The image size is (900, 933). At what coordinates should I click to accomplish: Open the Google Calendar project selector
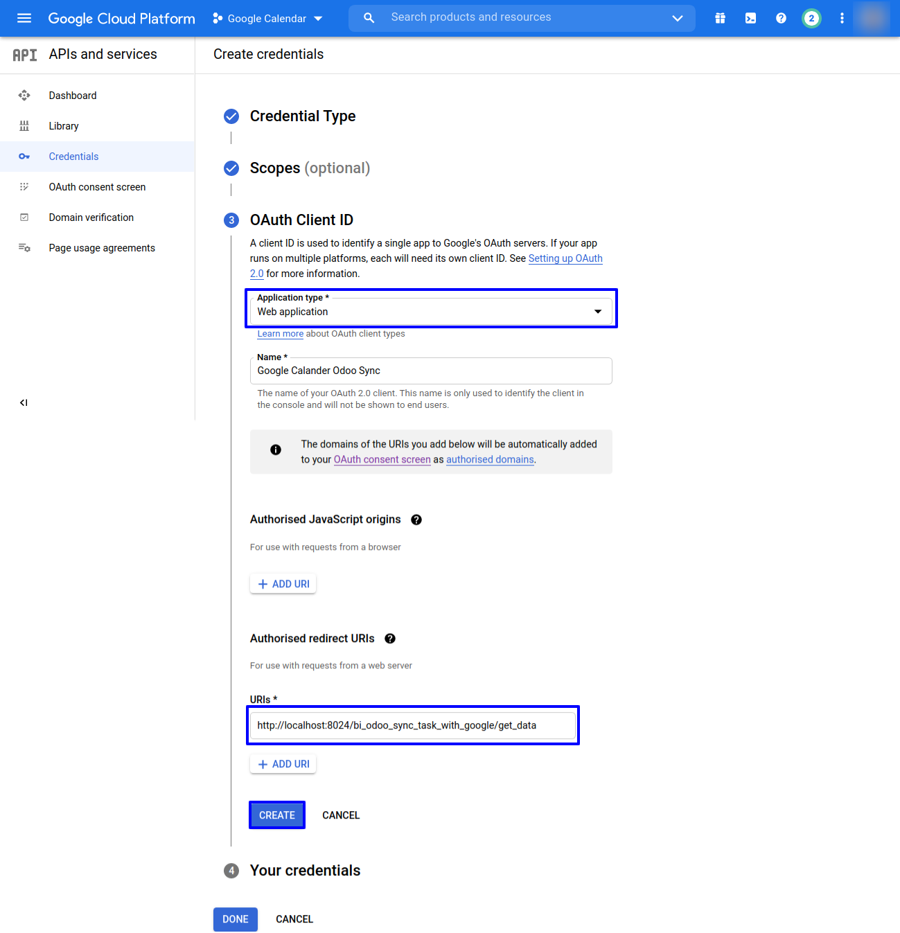[267, 18]
